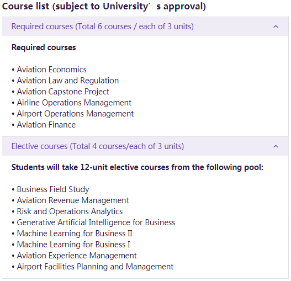Select Generative Artificial Intelligence for Business
The height and width of the screenshot is (281, 291).
point(96,222)
